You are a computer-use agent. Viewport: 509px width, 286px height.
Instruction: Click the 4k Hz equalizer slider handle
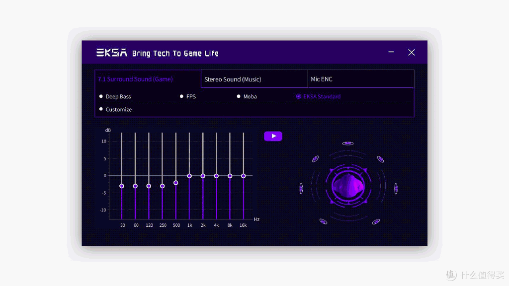click(216, 176)
